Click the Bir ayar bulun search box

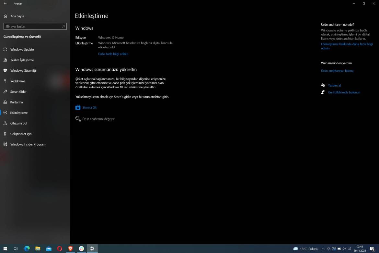[x=32, y=26]
